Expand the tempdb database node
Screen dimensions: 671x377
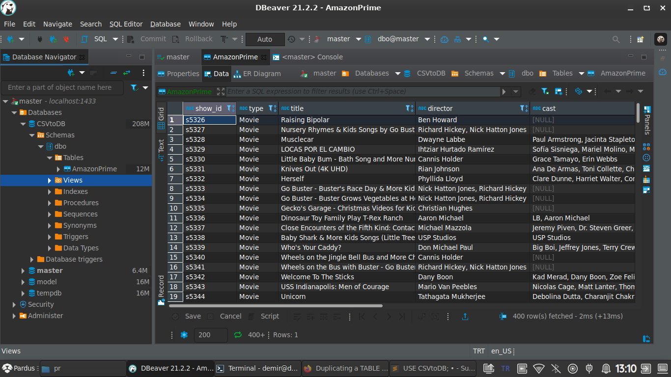point(23,294)
